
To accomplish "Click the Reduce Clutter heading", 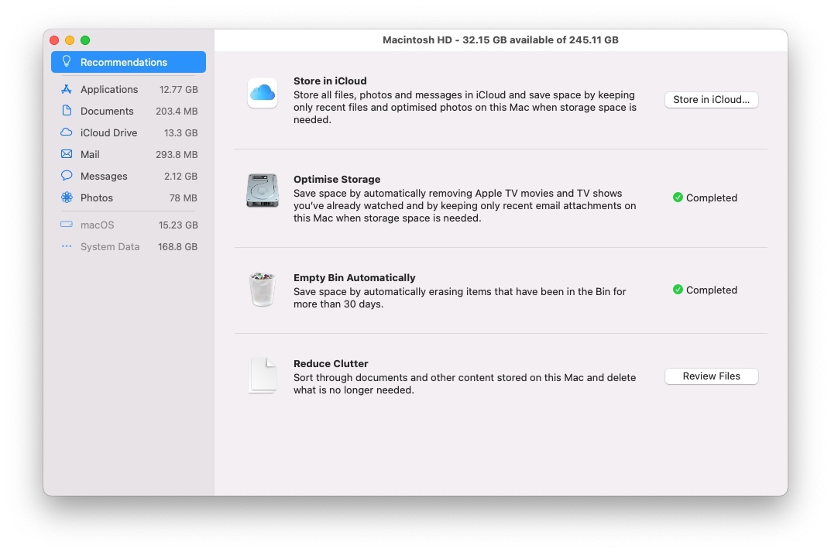I will point(331,364).
